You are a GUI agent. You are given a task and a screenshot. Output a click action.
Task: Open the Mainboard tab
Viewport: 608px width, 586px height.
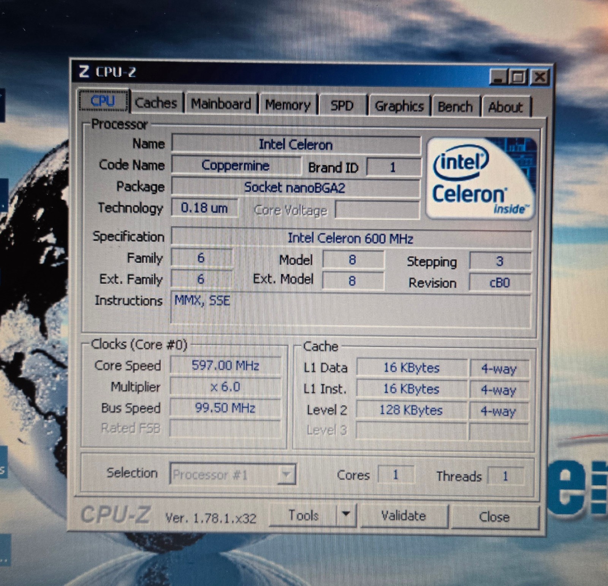[x=221, y=104]
